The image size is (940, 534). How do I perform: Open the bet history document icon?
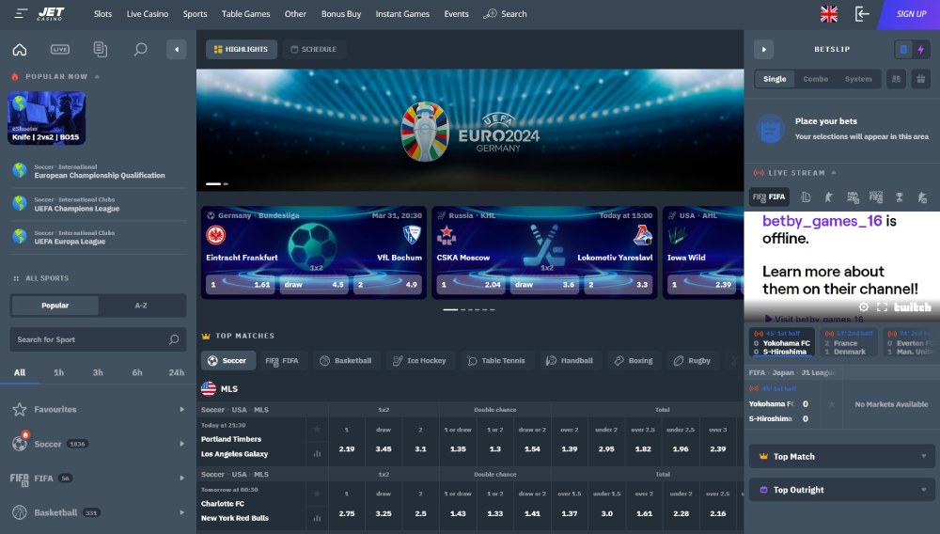point(101,49)
